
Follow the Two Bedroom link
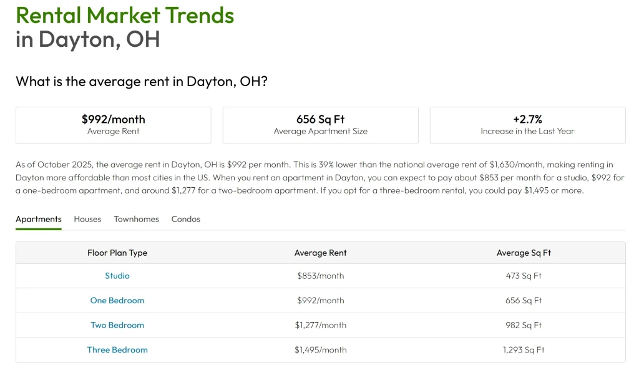(117, 325)
